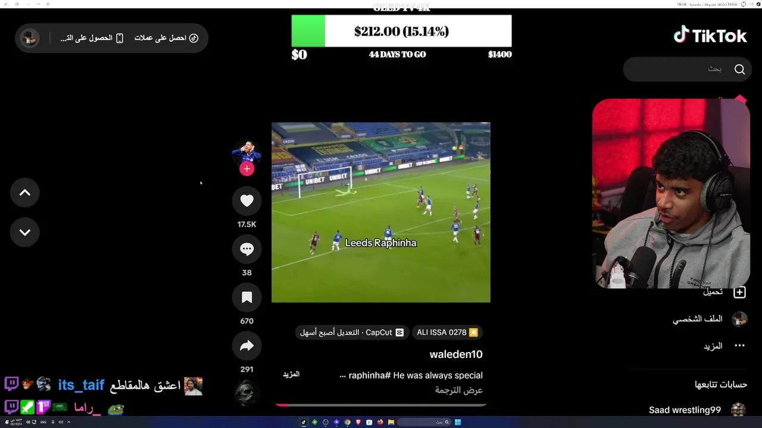Screen dimensions: 762x428
Task: Open Brave browser in taskbar
Action: pos(358,422)
